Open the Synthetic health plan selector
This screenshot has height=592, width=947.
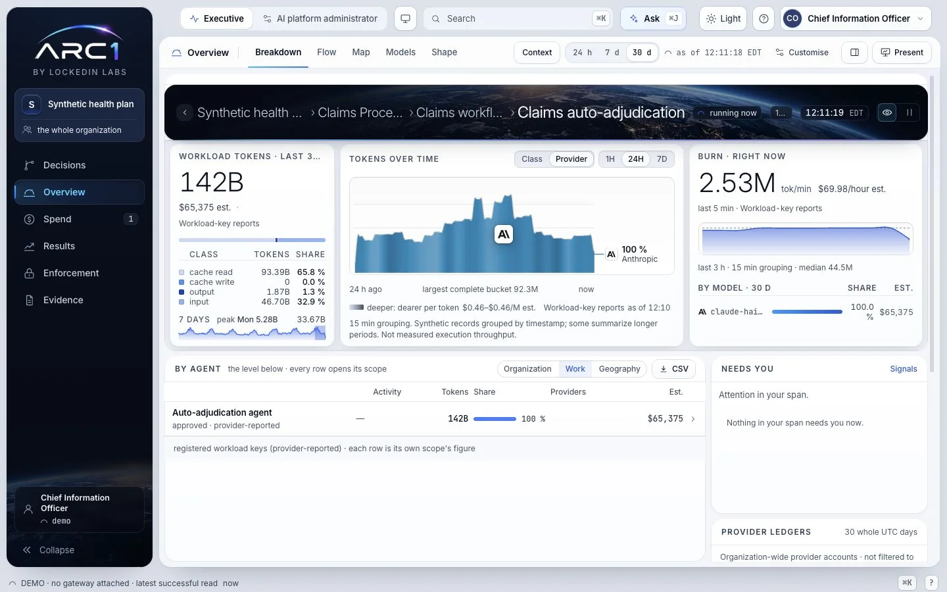pos(80,104)
